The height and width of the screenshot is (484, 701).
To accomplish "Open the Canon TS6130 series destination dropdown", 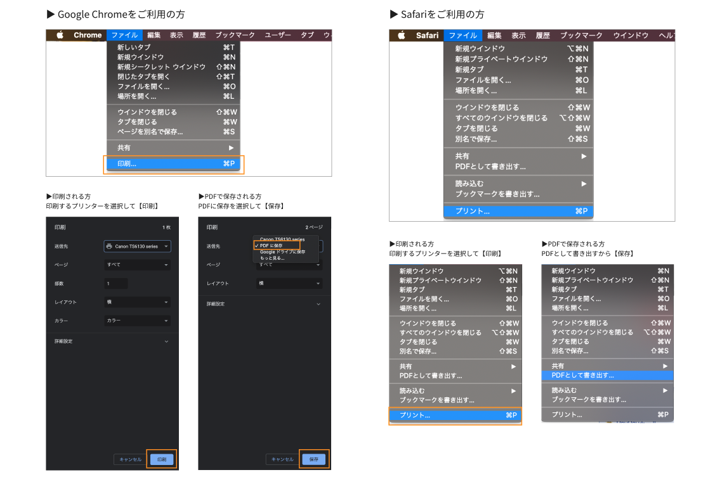I will [137, 246].
